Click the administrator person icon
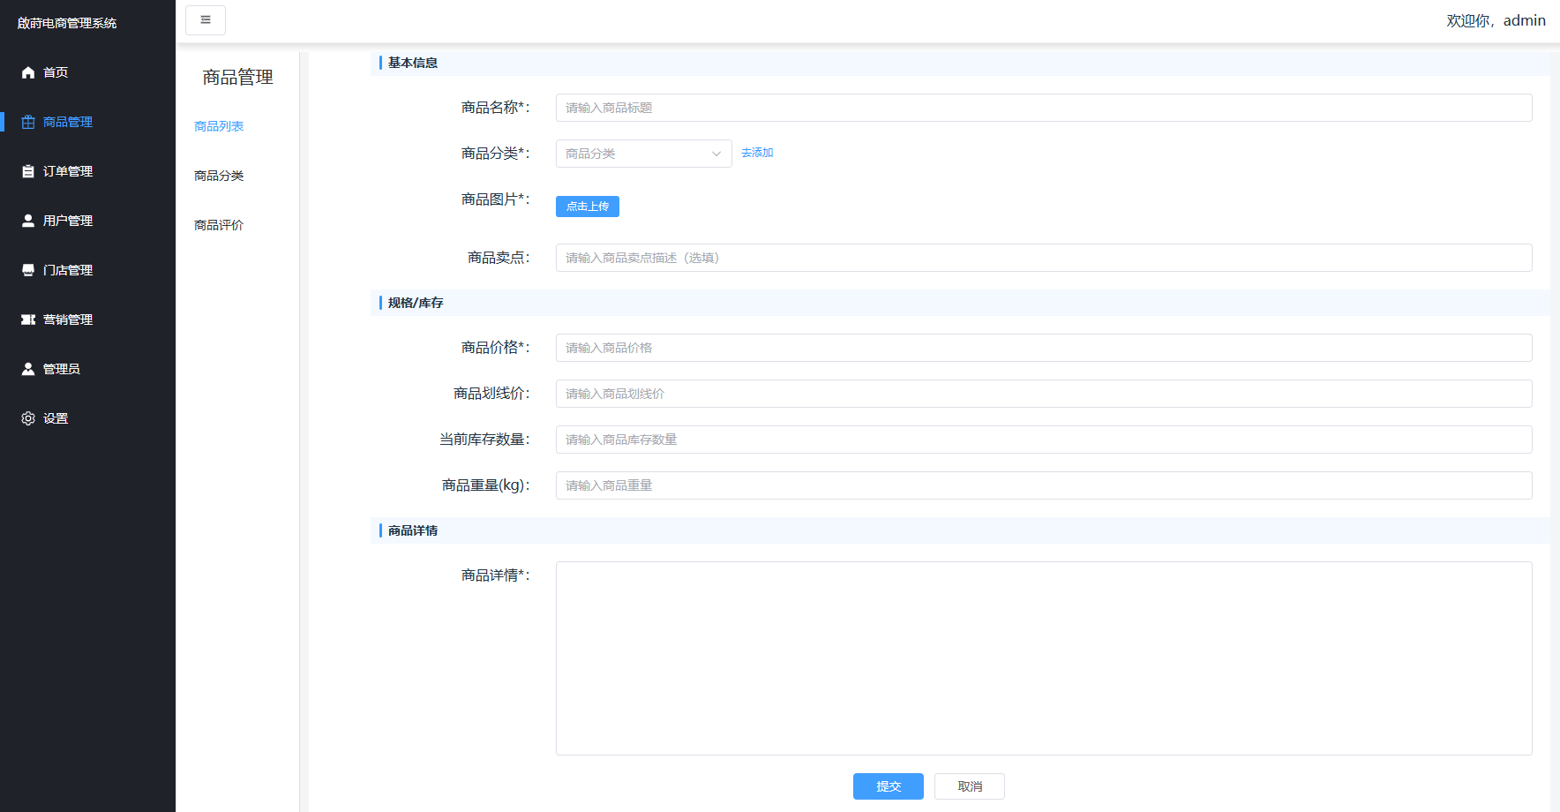This screenshot has width=1560, height=812. tap(28, 369)
